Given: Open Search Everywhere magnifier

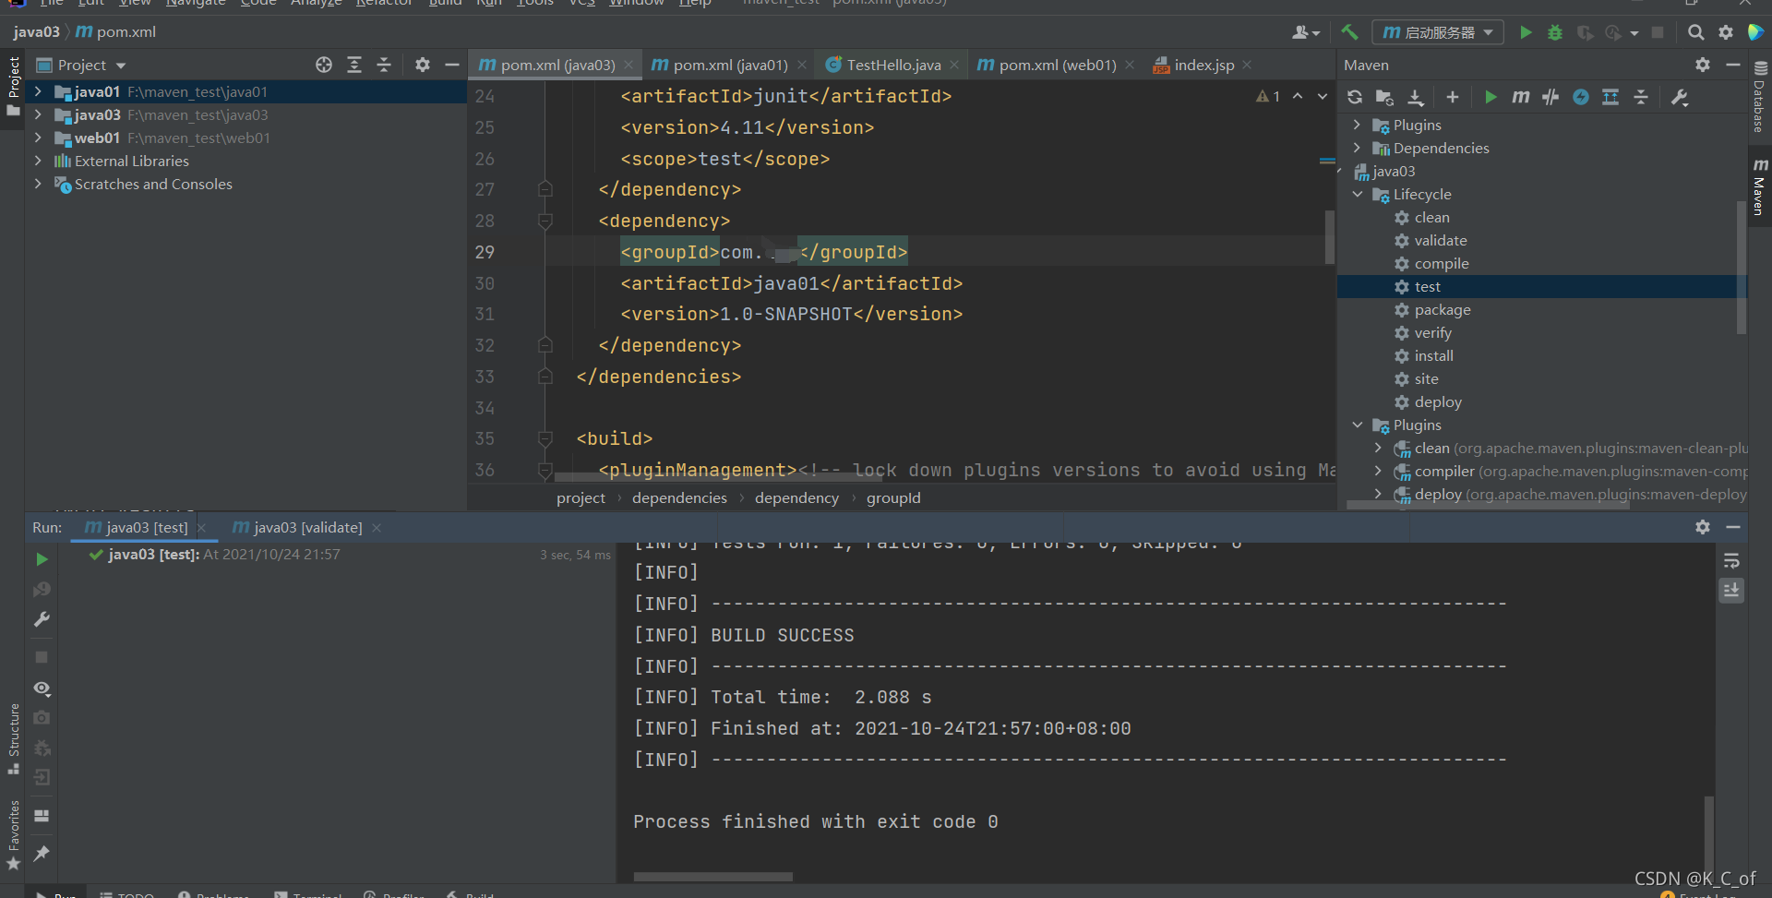Looking at the screenshot, I should pos(1696,32).
